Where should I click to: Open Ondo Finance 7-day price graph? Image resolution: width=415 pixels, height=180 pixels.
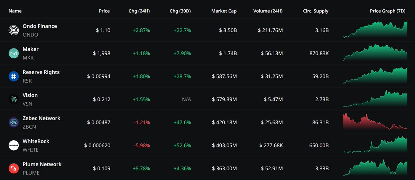pyautogui.click(x=375, y=29)
